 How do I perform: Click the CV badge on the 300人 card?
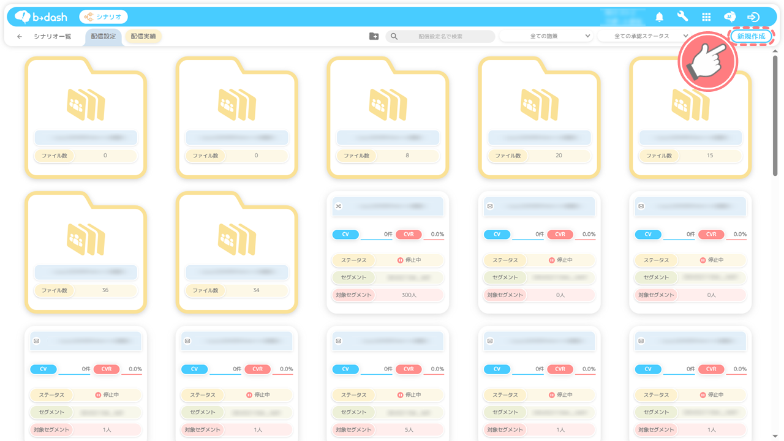[345, 235]
